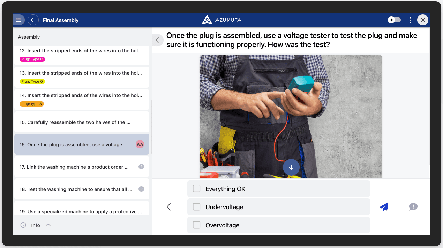Click the question mark icon on step 17
The image size is (443, 248).
click(141, 167)
